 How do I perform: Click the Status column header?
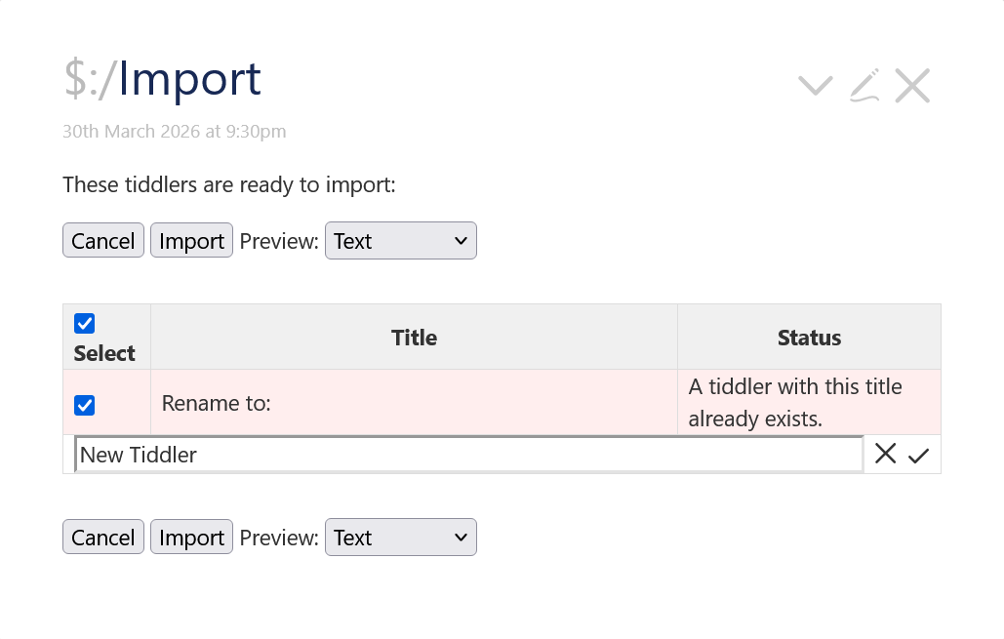tap(809, 338)
